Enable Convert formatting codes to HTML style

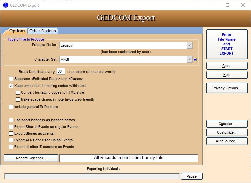pos(18,93)
